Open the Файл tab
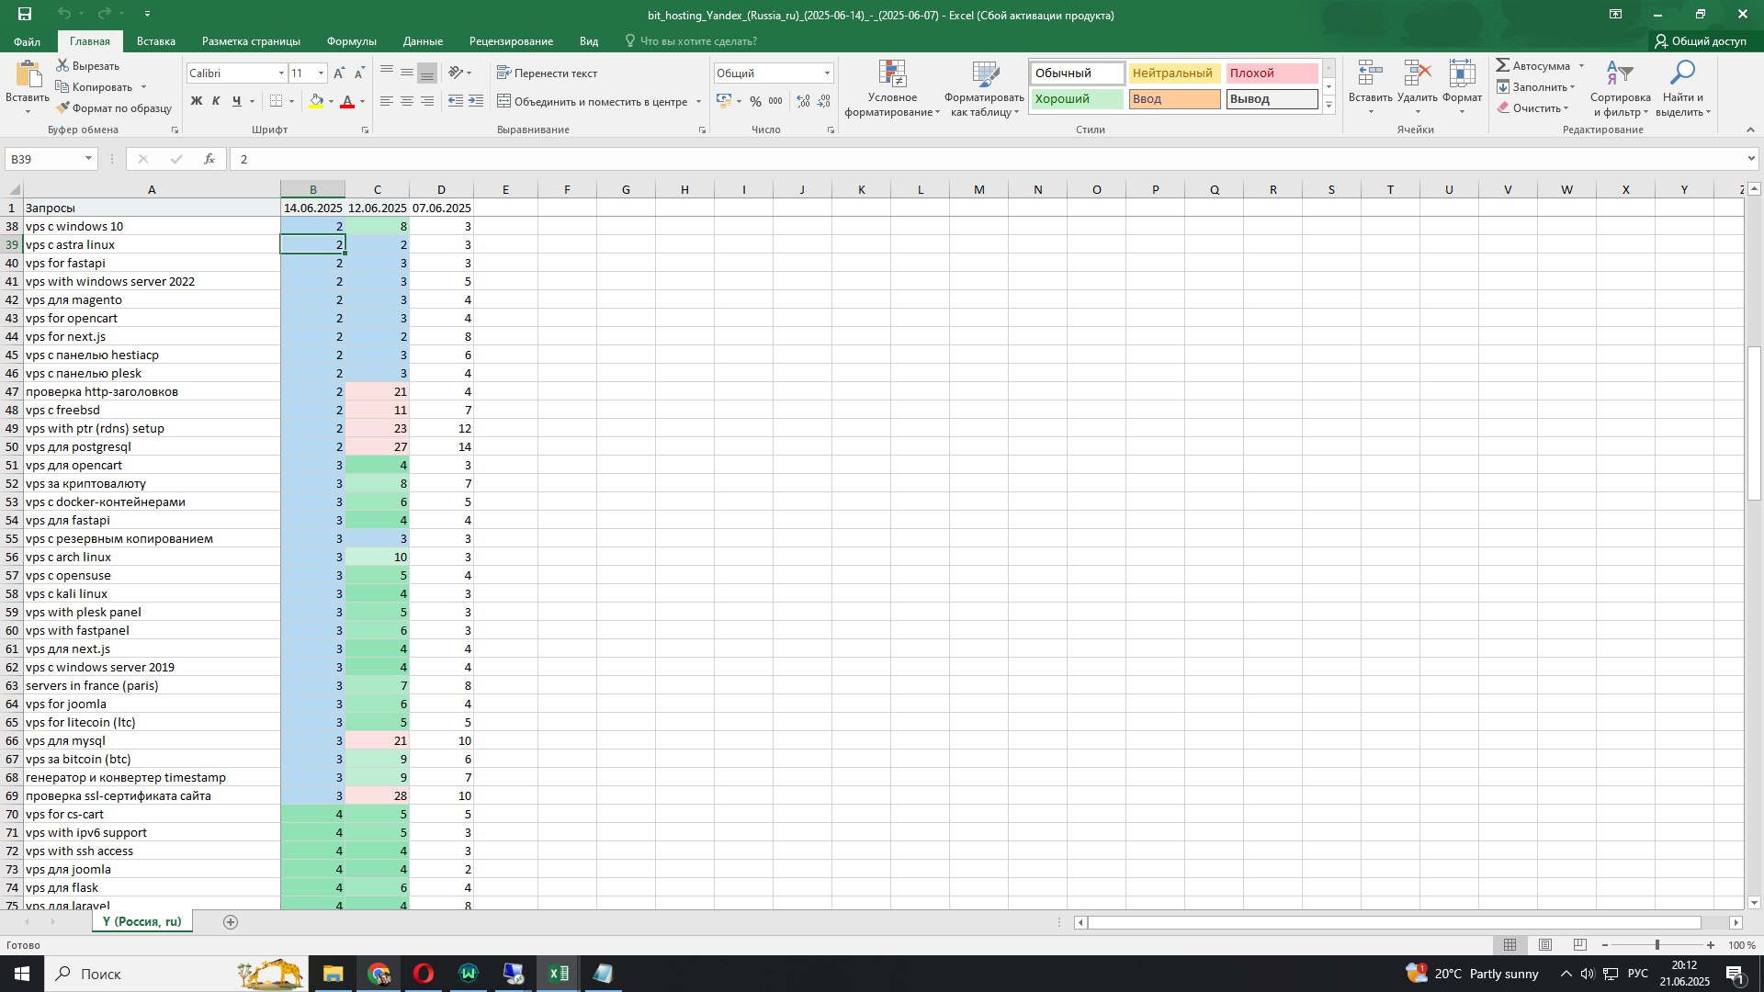1764x992 pixels. coord(27,41)
